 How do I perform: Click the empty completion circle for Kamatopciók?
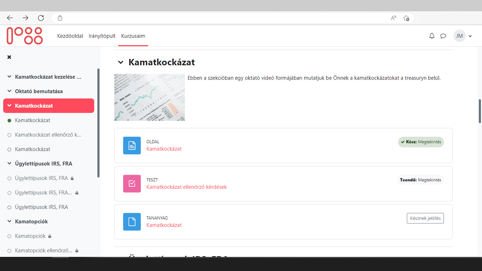tap(9, 236)
